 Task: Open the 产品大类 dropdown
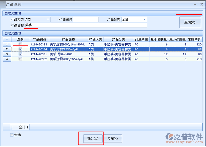(48, 19)
